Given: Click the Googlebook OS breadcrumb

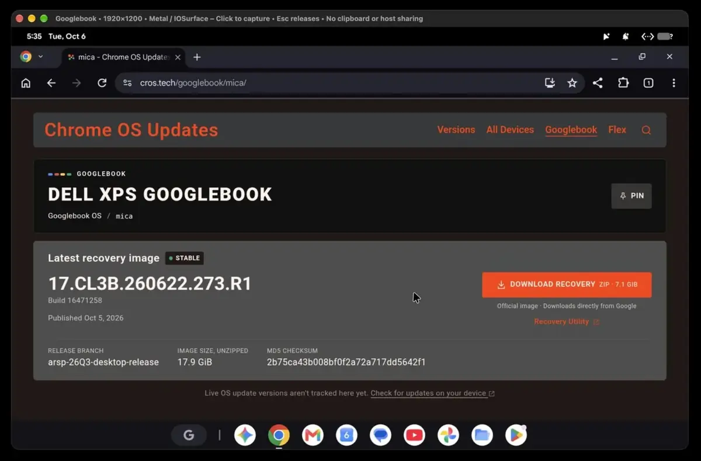Looking at the screenshot, I should (x=75, y=216).
